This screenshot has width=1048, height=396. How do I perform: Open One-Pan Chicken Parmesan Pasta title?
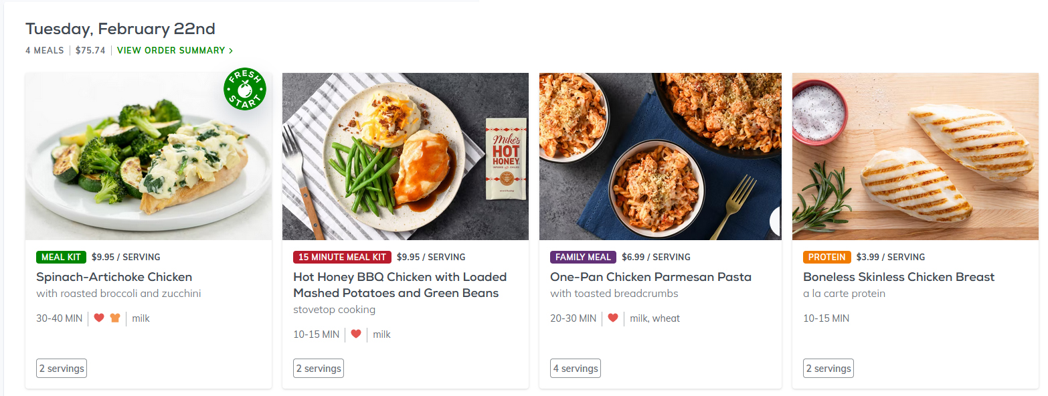point(650,277)
